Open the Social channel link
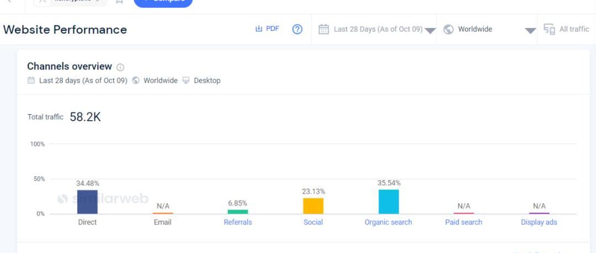The height and width of the screenshot is (253, 596). point(313,222)
